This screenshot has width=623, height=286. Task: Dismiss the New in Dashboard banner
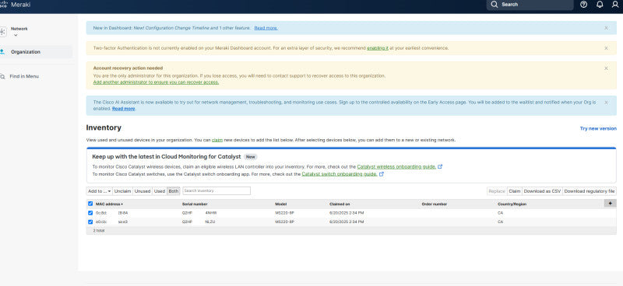[x=606, y=28]
